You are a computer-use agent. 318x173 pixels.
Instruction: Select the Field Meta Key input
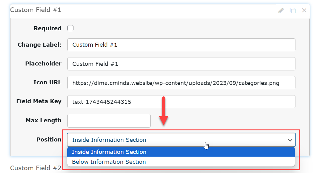(181, 102)
